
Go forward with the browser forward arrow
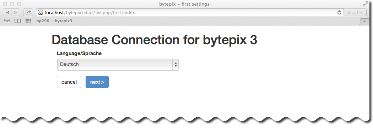click(16, 12)
